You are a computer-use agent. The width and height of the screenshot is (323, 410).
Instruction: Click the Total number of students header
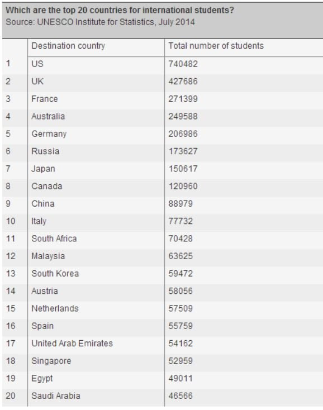click(x=216, y=46)
